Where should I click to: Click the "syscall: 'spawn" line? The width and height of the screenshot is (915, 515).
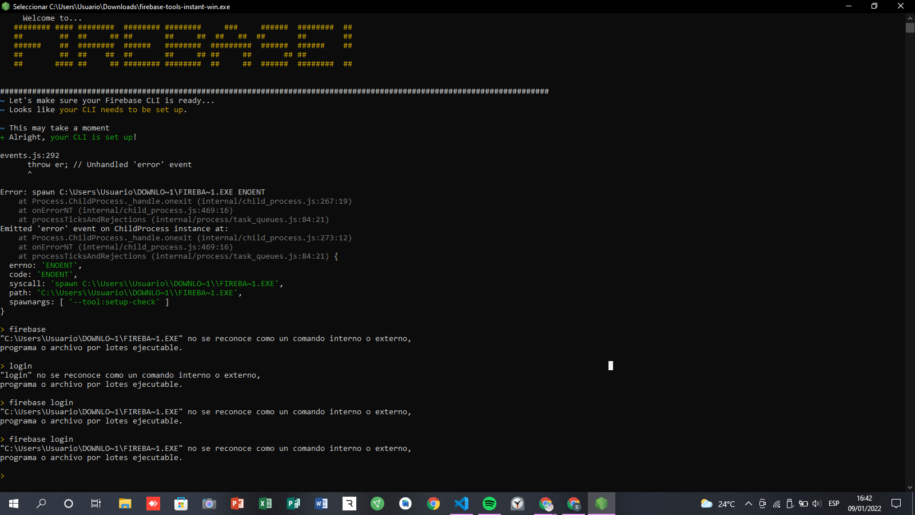coord(146,284)
